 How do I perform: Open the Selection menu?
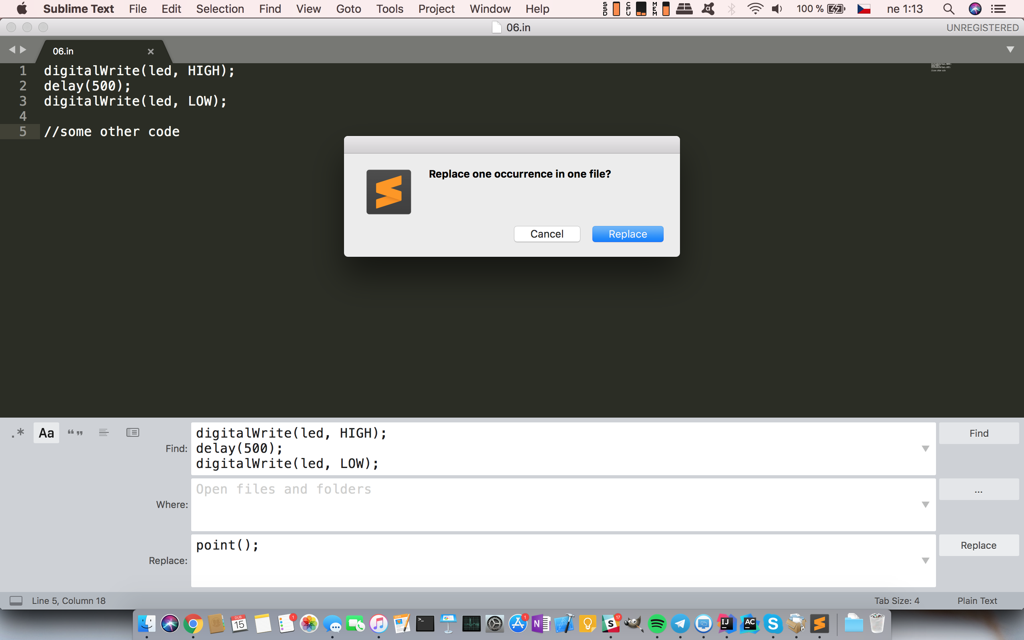220,9
